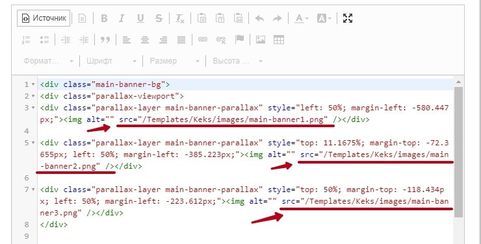Maximize the editor with the fullscreen icon
The height and width of the screenshot is (244, 481).
(348, 18)
